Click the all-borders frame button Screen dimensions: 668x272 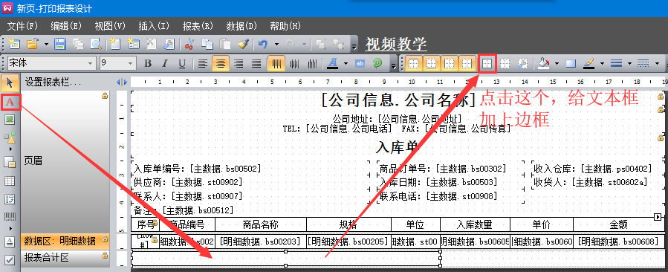pos(487,63)
